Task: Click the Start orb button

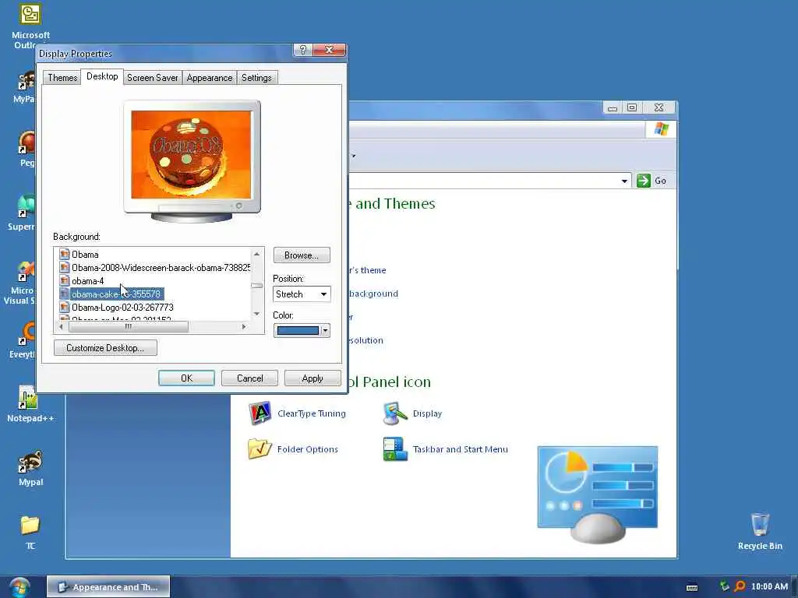Action: click(19, 587)
